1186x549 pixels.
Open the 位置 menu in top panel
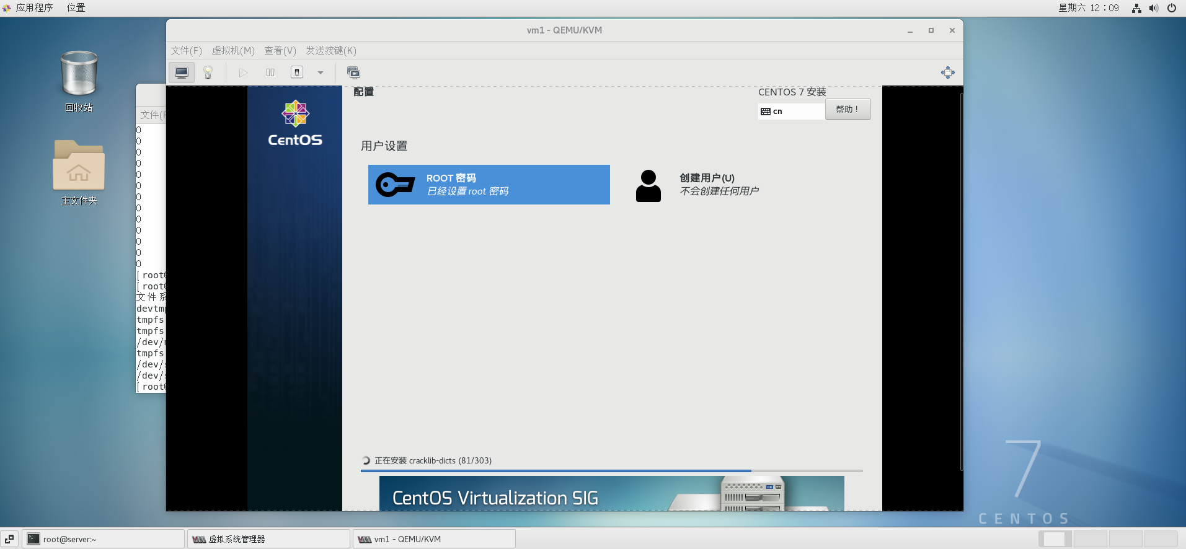click(76, 7)
